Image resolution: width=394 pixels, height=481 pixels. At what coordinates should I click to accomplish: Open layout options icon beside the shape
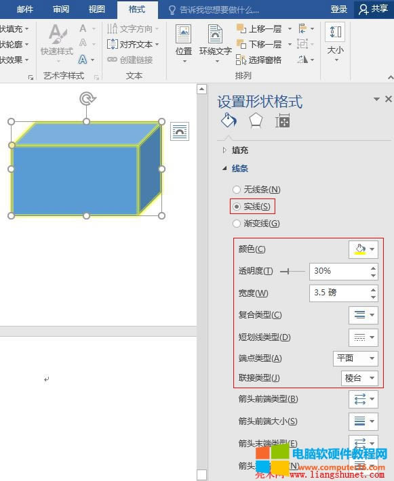(180, 131)
